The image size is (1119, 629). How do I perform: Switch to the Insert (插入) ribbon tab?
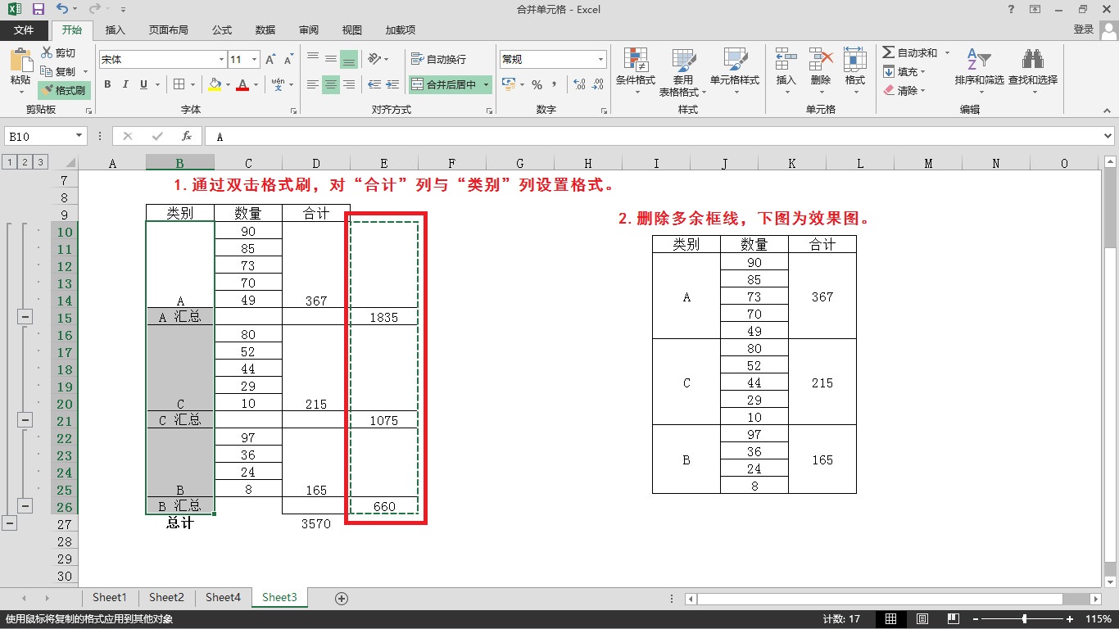click(x=116, y=29)
